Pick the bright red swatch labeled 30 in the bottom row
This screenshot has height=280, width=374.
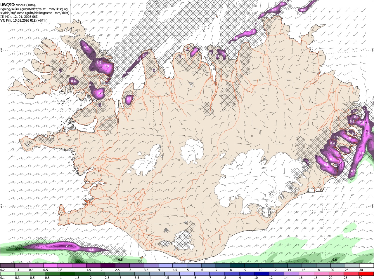(366, 274)
